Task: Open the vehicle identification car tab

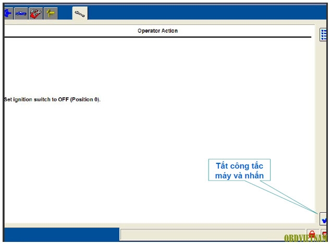Action: click(x=21, y=14)
